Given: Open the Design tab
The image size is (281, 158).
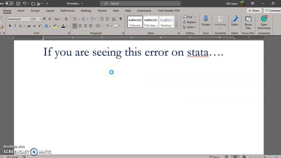Looking at the screenshot, I should (35, 11).
